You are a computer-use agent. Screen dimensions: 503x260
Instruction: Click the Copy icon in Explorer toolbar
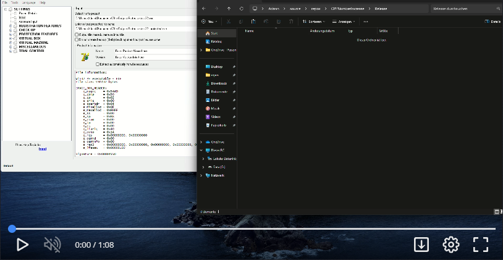(241, 22)
